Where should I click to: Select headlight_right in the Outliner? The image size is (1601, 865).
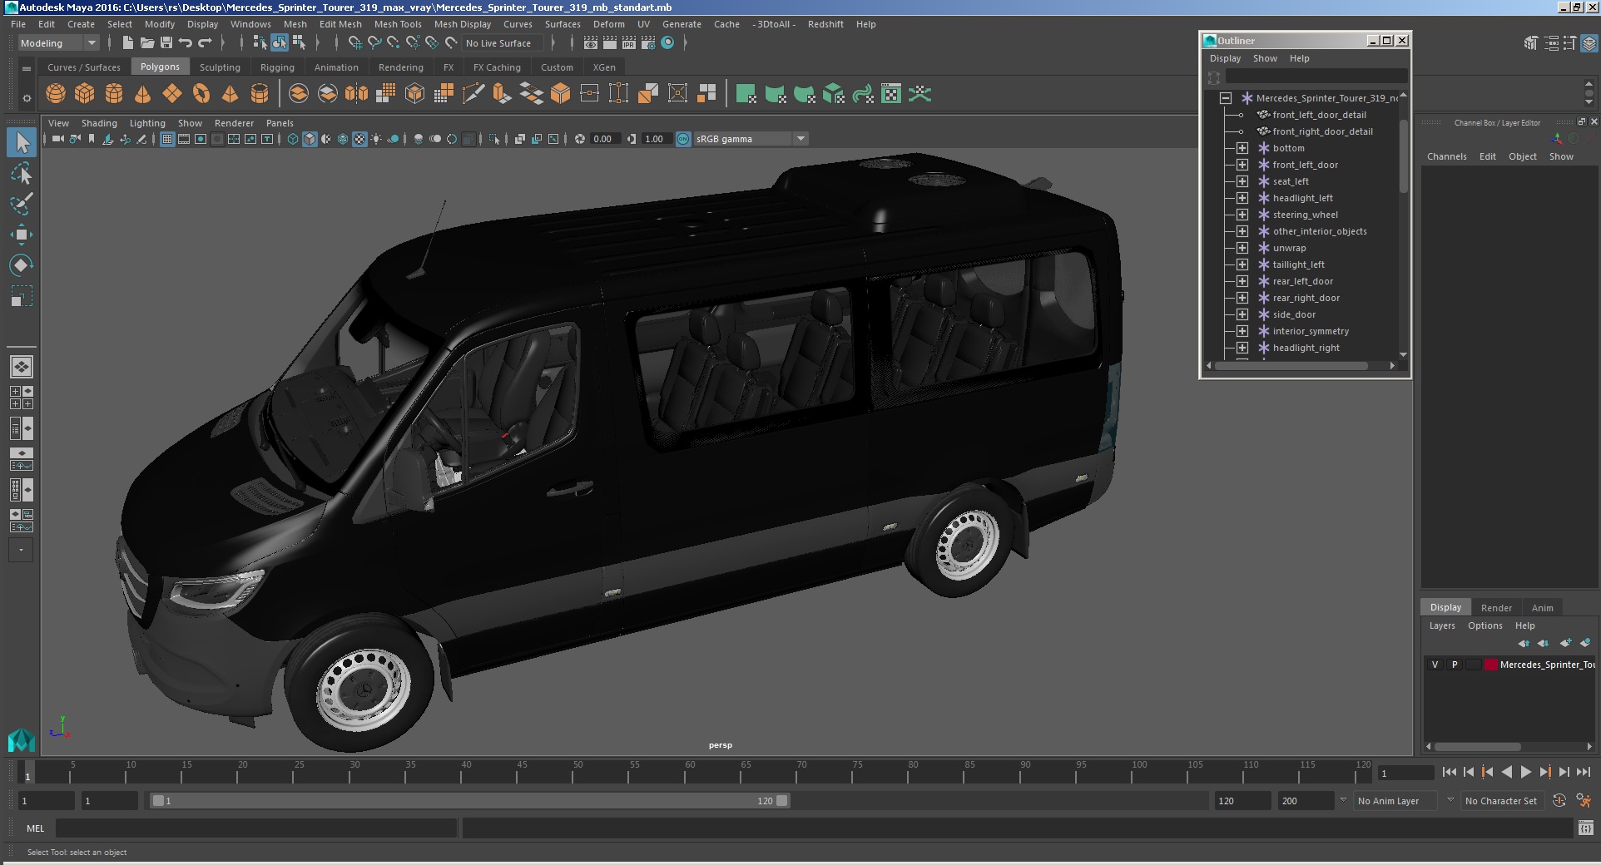[1306, 348]
